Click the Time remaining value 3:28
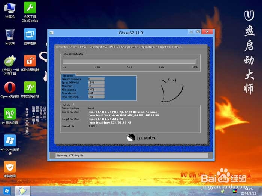The image size is (262, 196). [x=96, y=97]
